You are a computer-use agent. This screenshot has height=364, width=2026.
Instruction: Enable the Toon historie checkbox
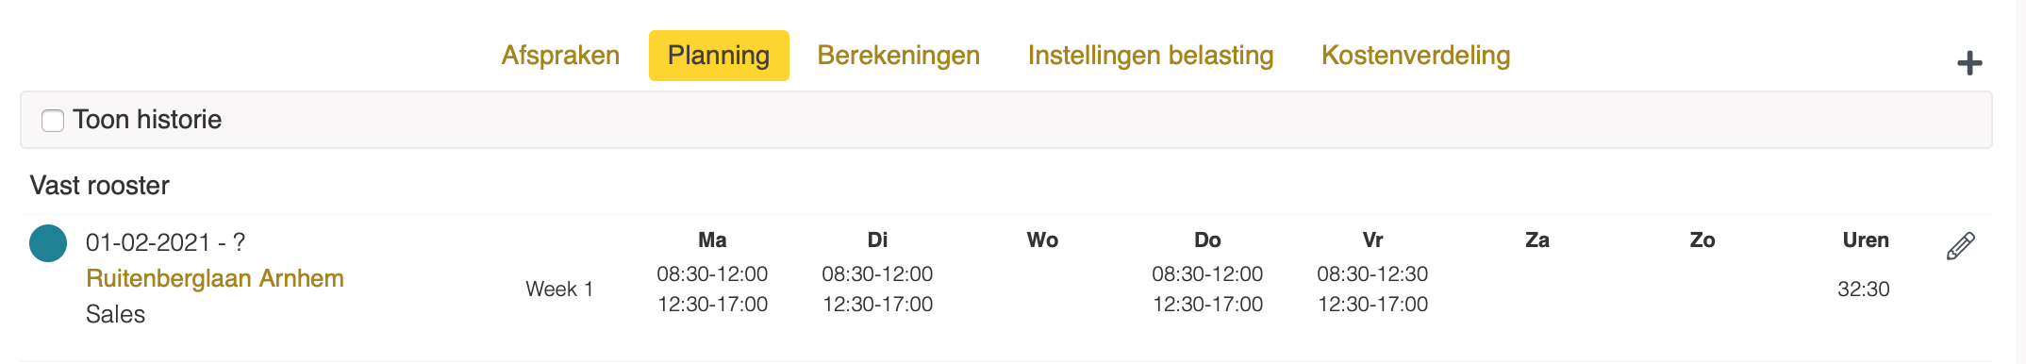click(53, 121)
